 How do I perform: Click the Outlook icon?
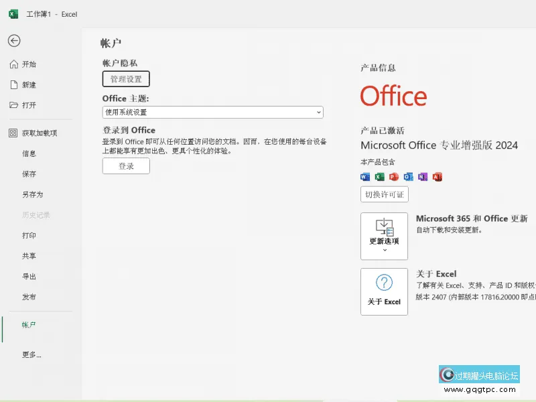(409, 176)
